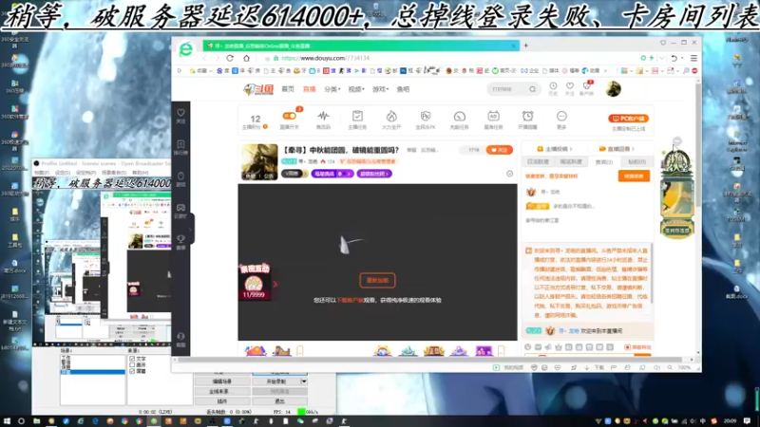Select the highlighted scene in OBS list

(x=92, y=372)
